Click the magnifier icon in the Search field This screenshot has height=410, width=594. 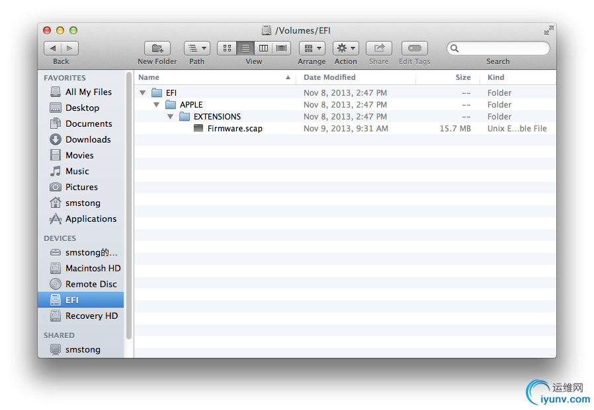454,48
